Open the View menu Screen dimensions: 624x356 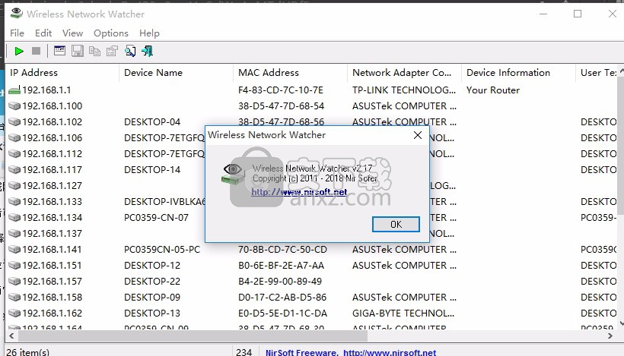[72, 33]
